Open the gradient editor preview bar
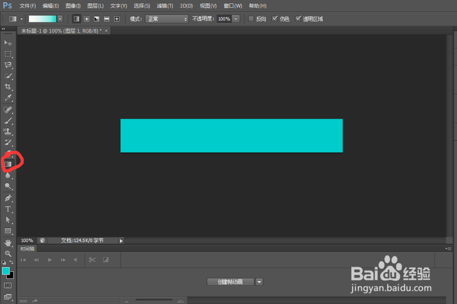Screen dimensions: 457x304 (43, 19)
